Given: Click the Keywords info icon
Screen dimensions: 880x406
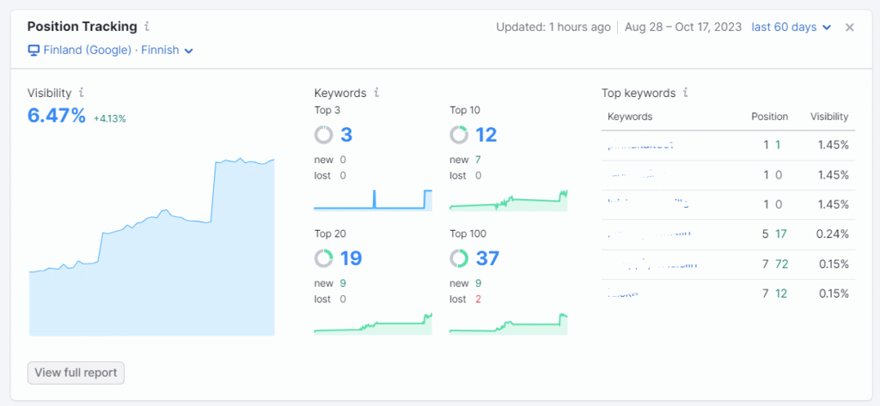Looking at the screenshot, I should tap(376, 93).
